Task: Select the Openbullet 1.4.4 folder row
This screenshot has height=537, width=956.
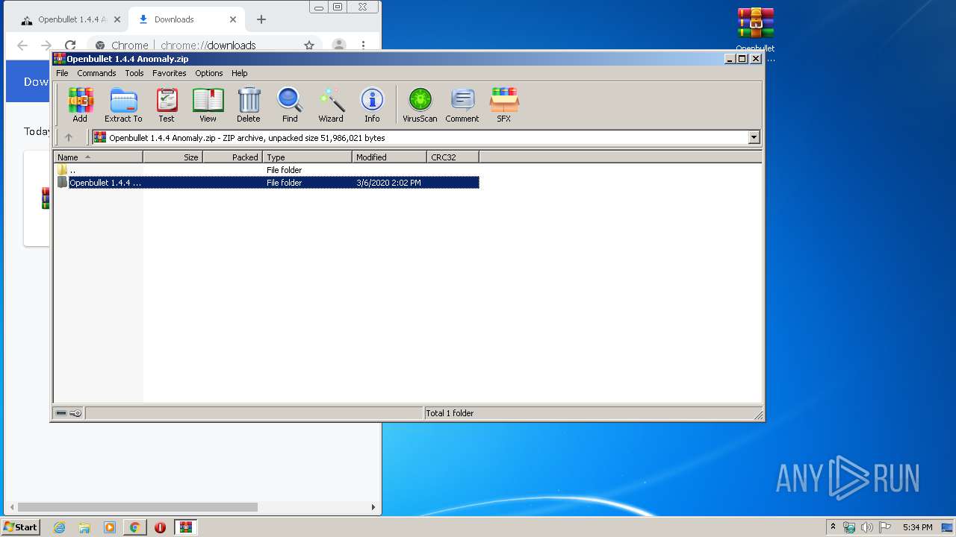Action: click(x=267, y=183)
